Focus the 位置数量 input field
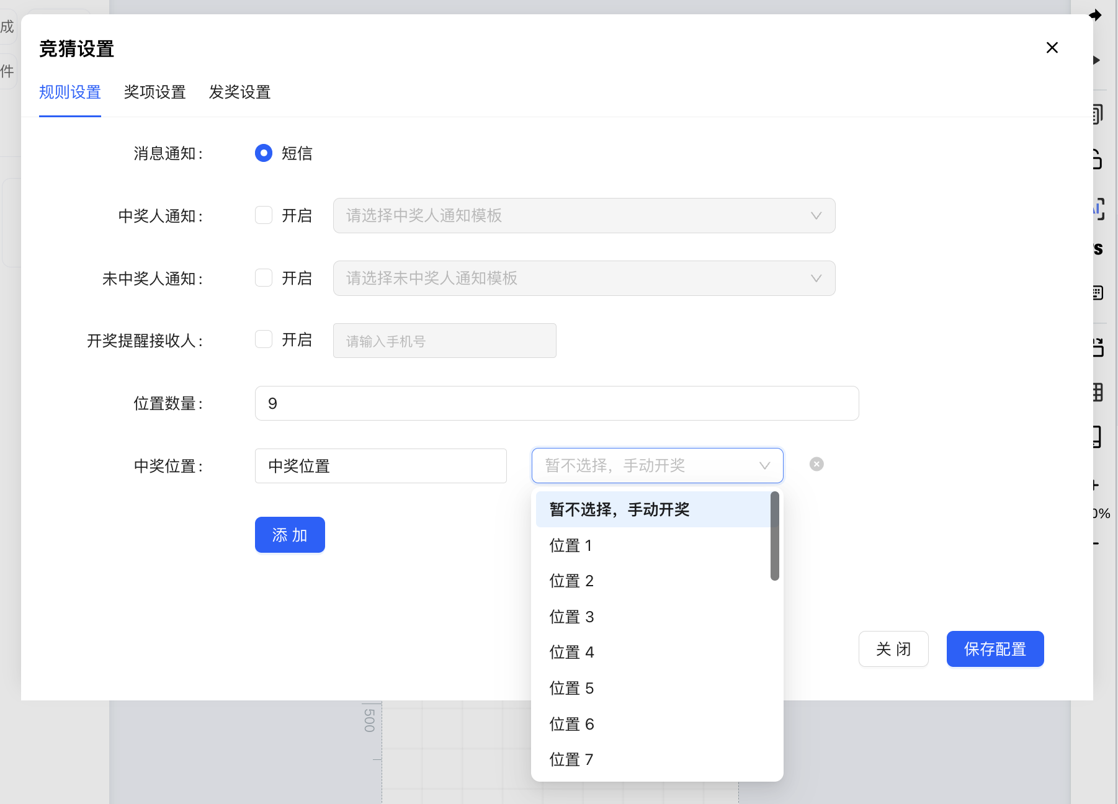This screenshot has height=804, width=1118. (x=556, y=403)
